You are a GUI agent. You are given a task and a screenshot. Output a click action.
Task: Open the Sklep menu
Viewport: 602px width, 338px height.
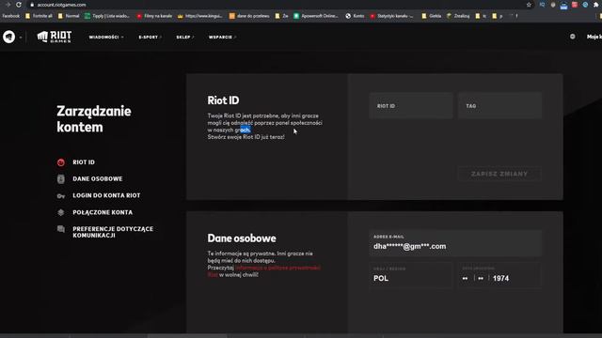pos(185,38)
